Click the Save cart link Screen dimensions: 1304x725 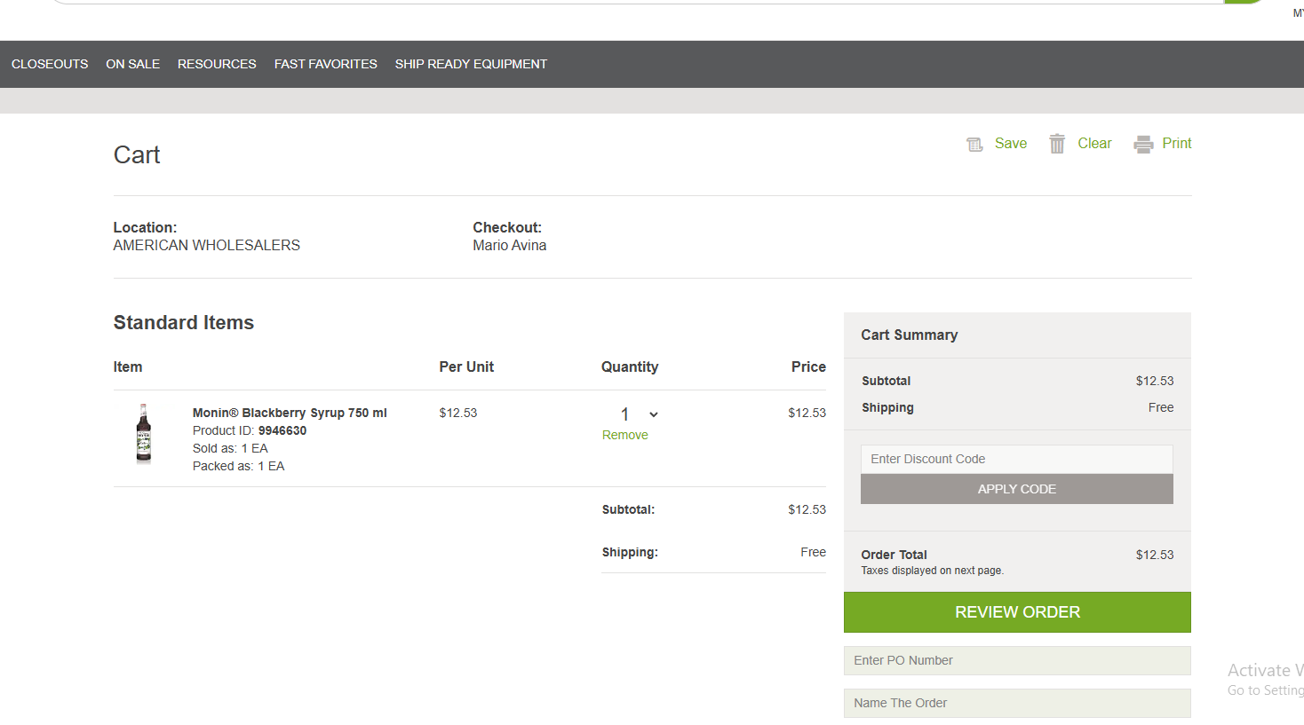click(x=1011, y=144)
